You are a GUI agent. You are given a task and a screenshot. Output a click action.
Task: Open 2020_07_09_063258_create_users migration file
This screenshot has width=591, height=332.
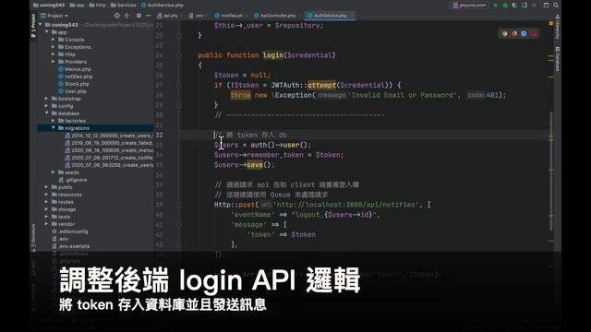click(x=109, y=165)
